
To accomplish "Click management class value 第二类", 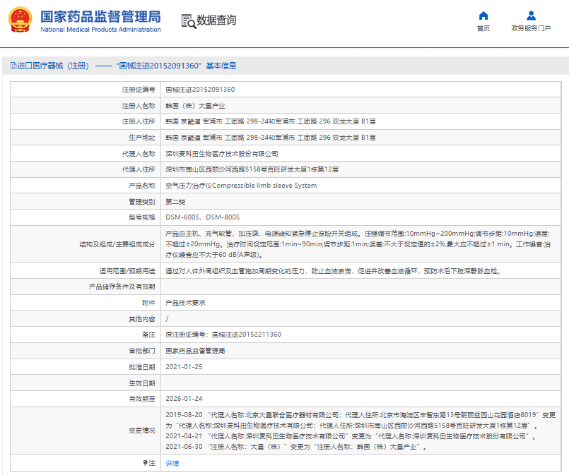I will click(x=175, y=202).
